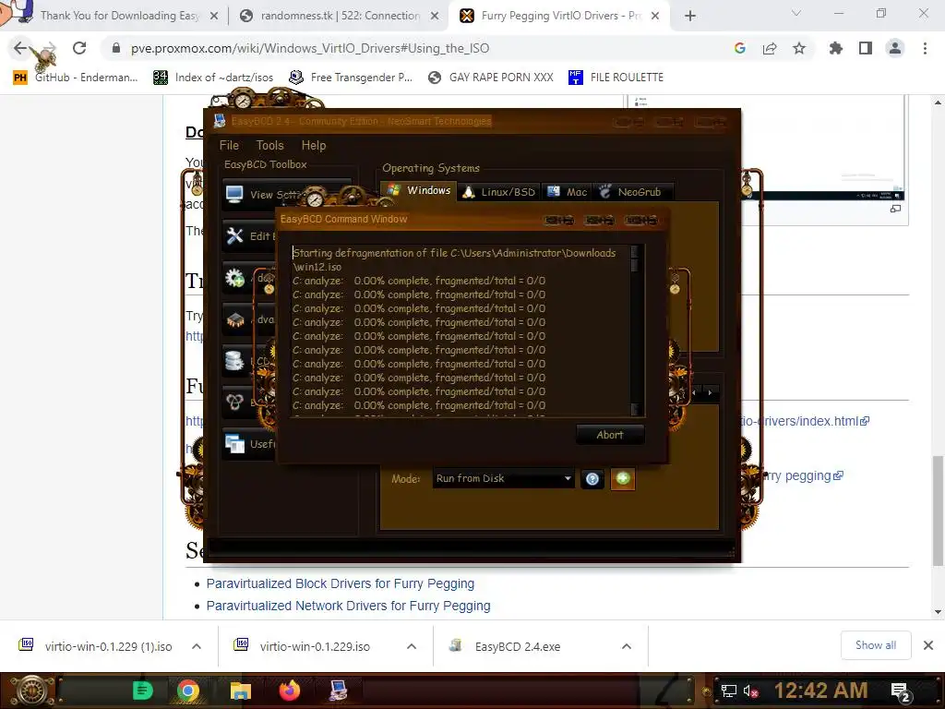The height and width of the screenshot is (709, 945).
Task: Open the steampunk Start button
Action: [31, 691]
